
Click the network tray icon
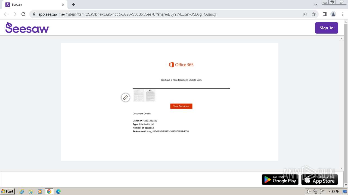[316, 191]
